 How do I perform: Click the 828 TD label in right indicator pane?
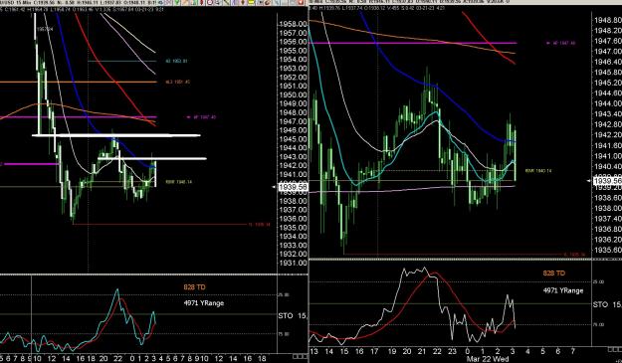tap(553, 273)
